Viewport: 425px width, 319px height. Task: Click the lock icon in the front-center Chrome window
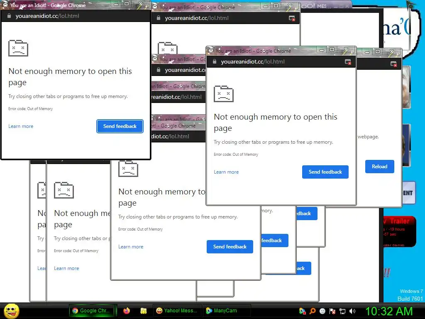215,61
